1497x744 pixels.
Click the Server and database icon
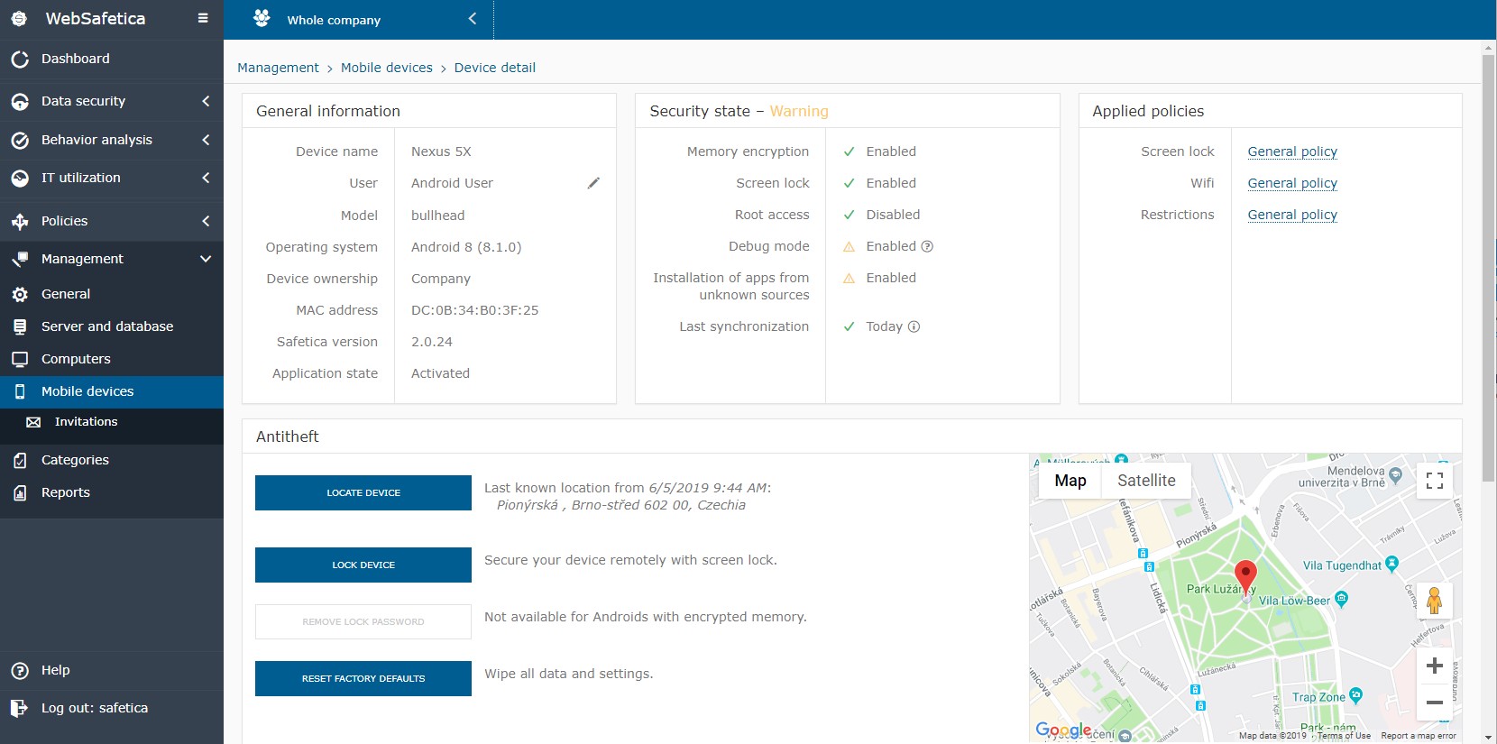pos(20,326)
